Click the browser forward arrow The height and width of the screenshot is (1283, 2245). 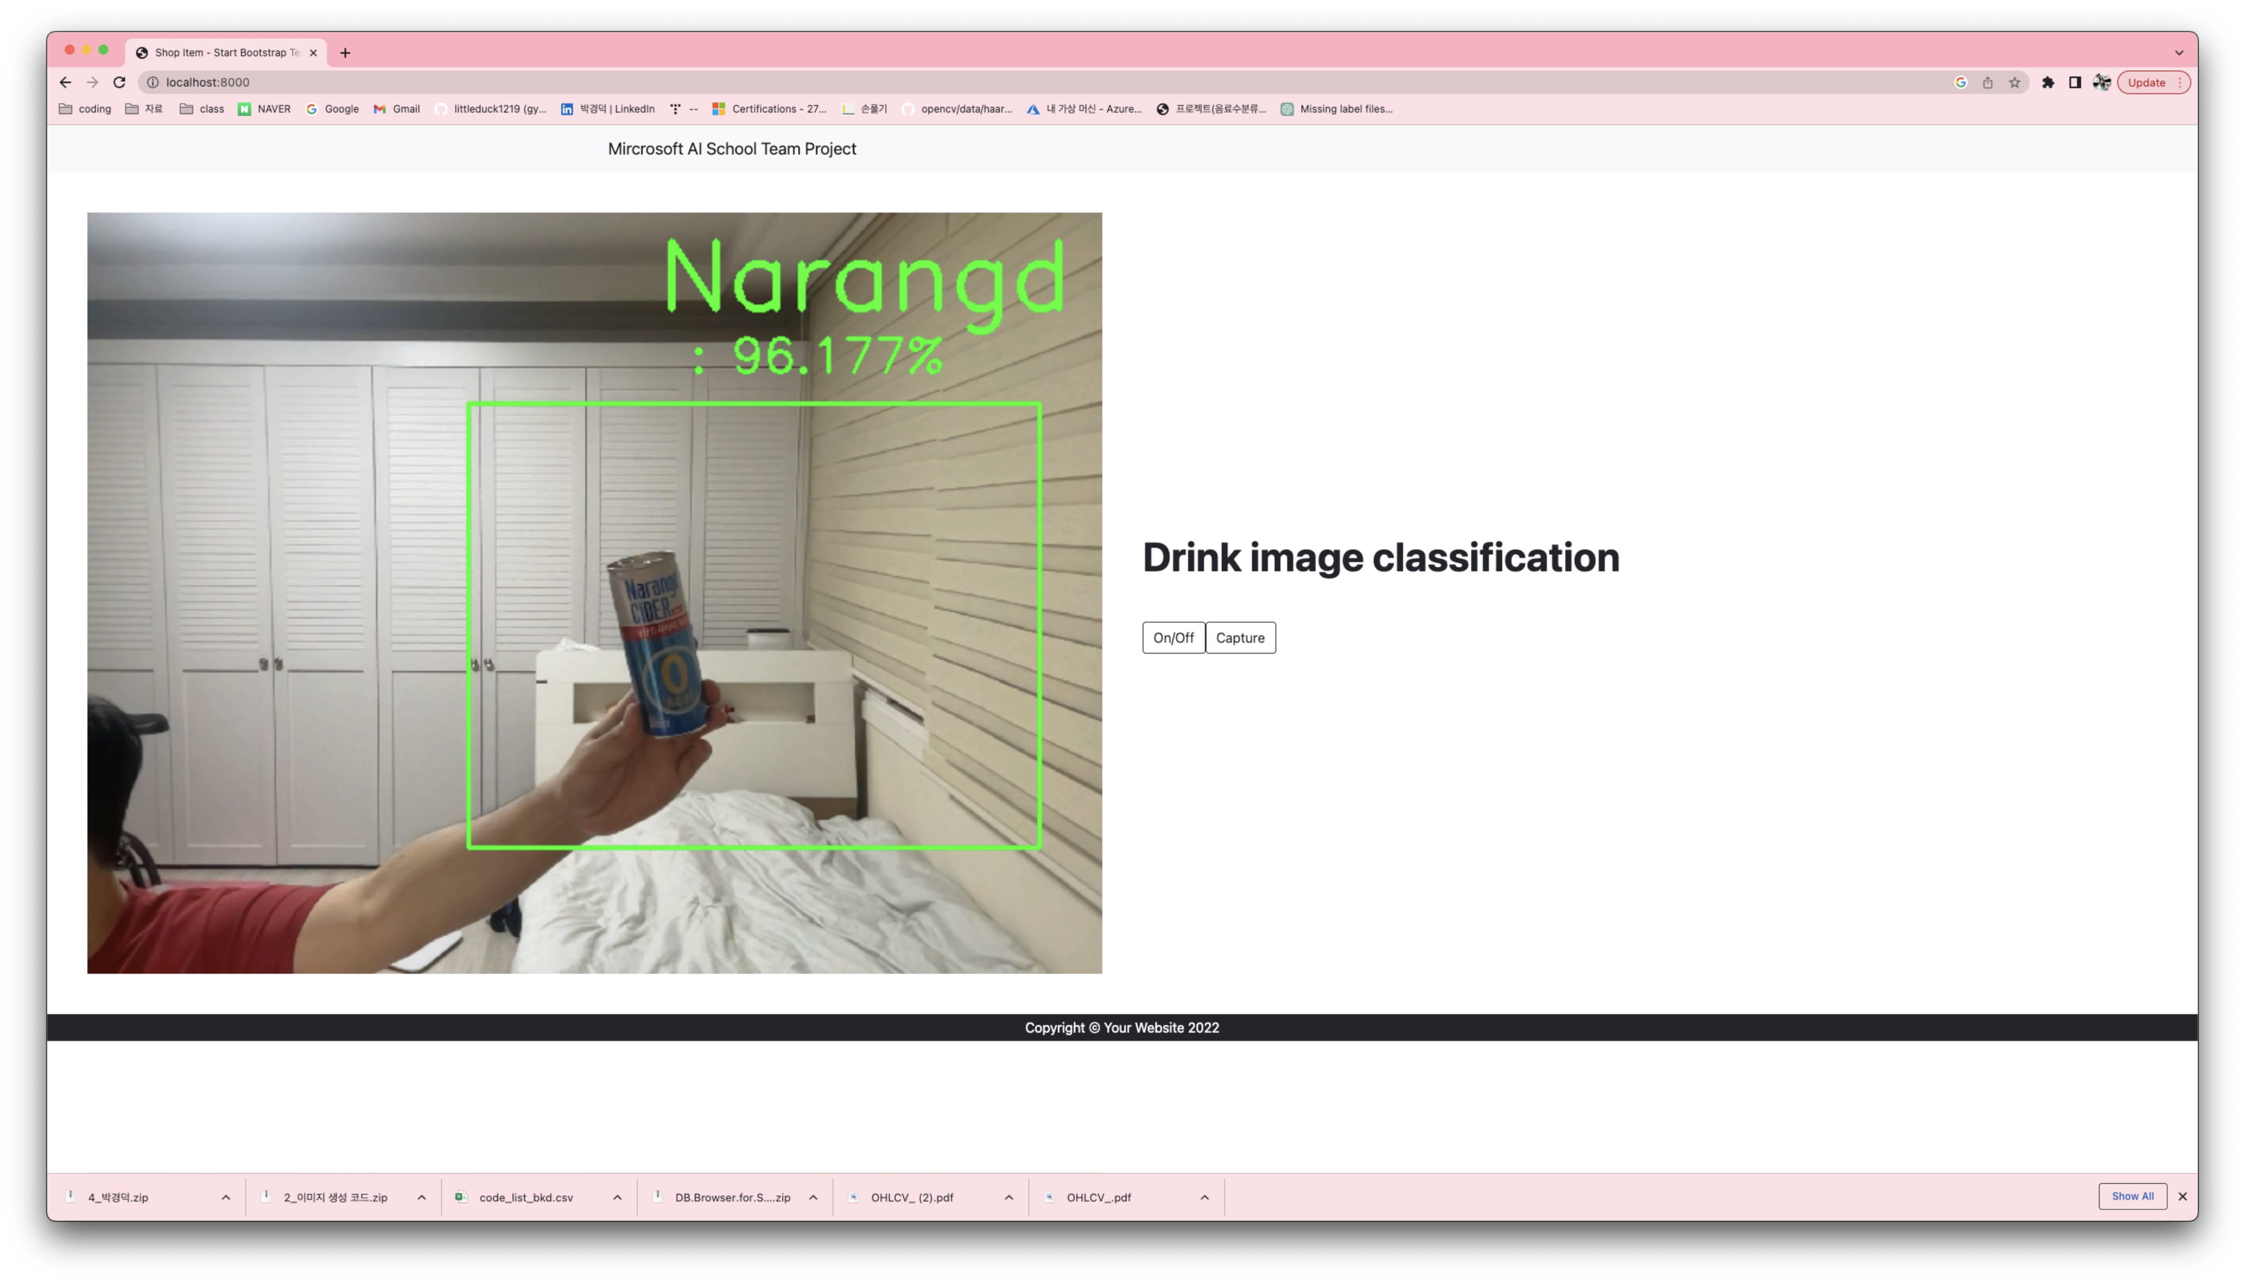click(x=92, y=82)
